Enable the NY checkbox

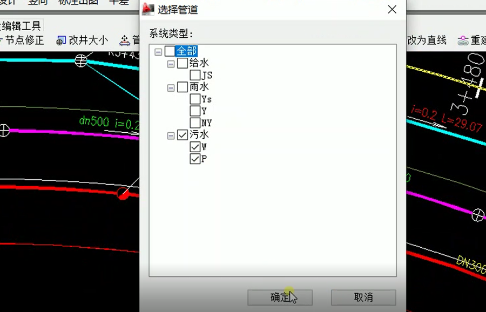195,123
